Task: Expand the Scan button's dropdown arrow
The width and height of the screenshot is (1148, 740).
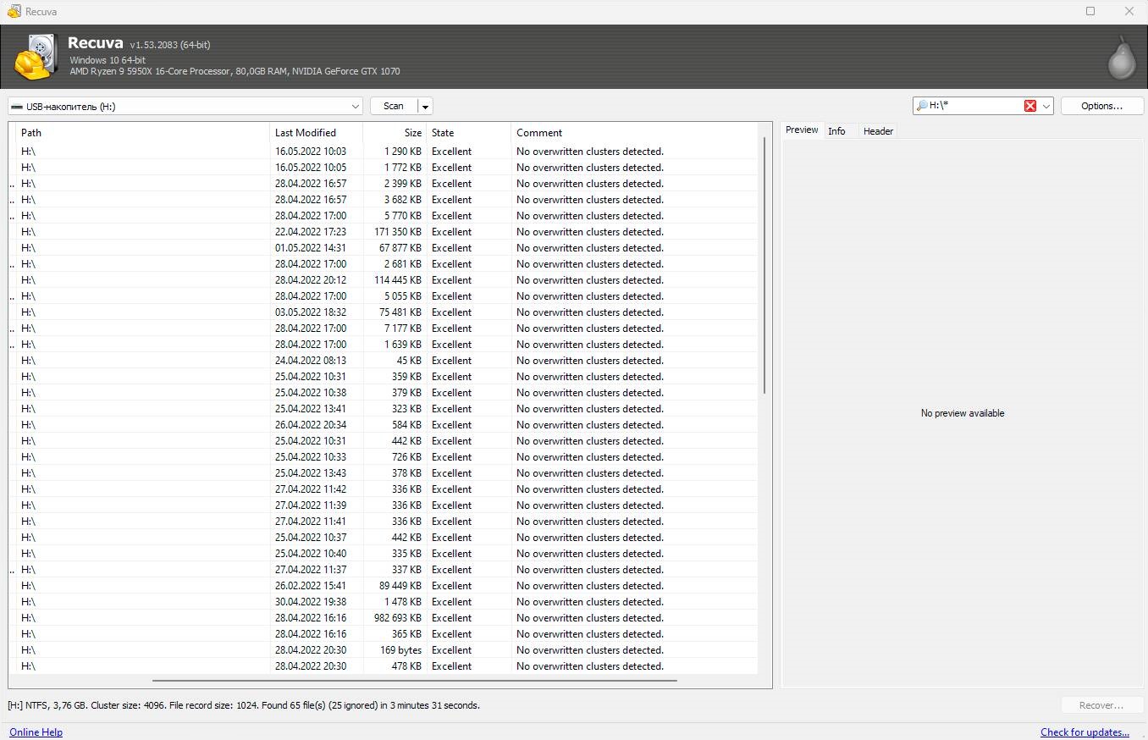Action: [x=426, y=106]
